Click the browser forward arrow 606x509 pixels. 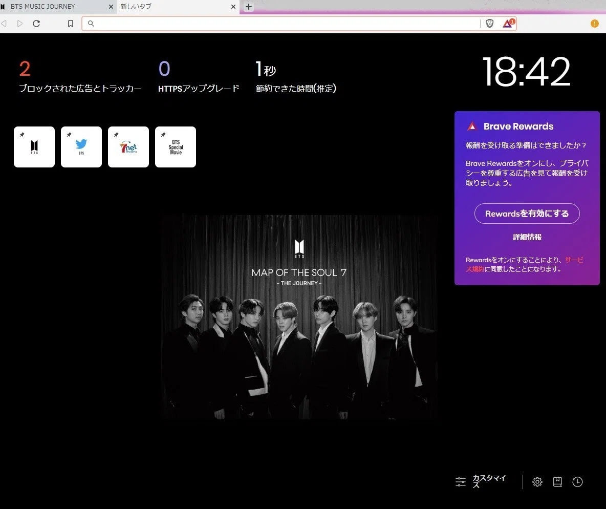pyautogui.click(x=20, y=24)
